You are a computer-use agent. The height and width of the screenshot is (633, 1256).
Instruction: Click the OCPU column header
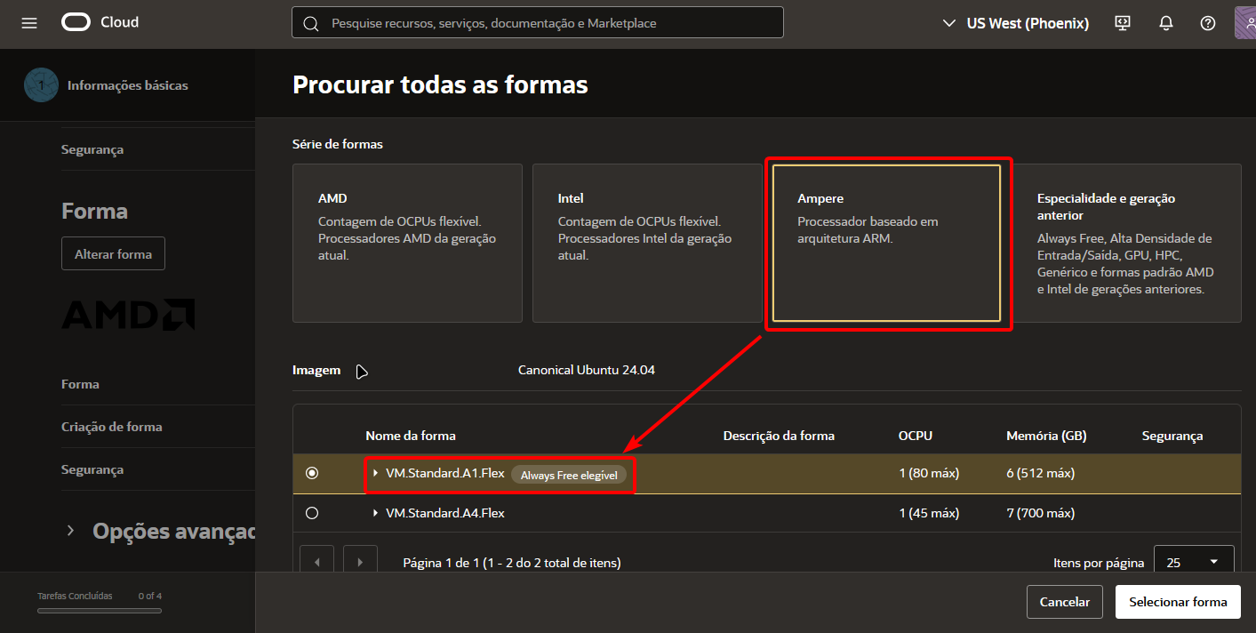(916, 436)
